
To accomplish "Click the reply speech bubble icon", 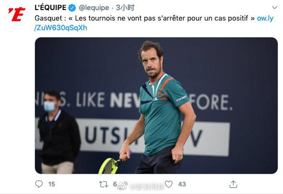I will 39,184.
